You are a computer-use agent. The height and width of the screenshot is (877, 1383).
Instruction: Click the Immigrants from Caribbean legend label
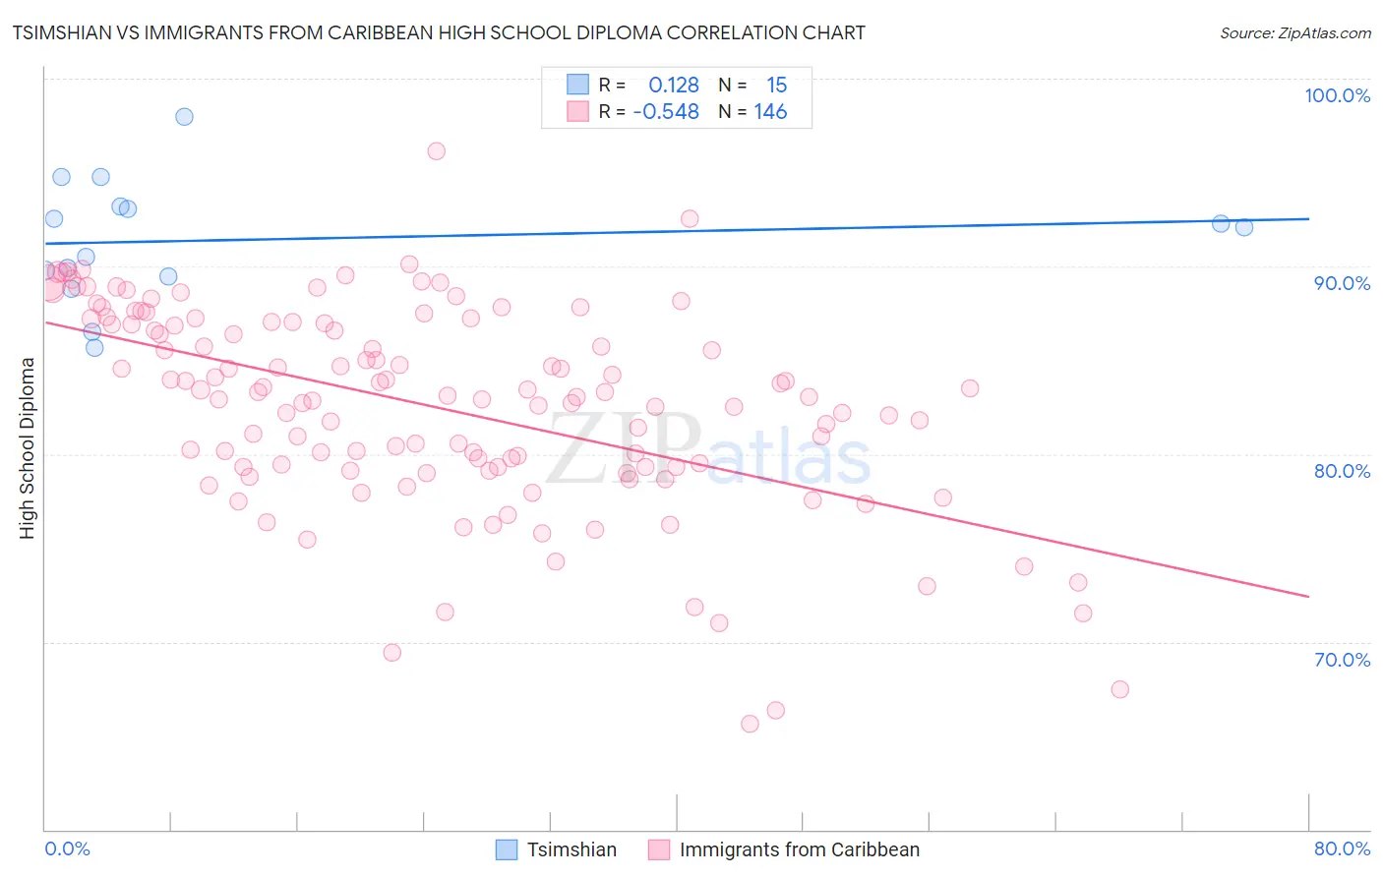800,849
